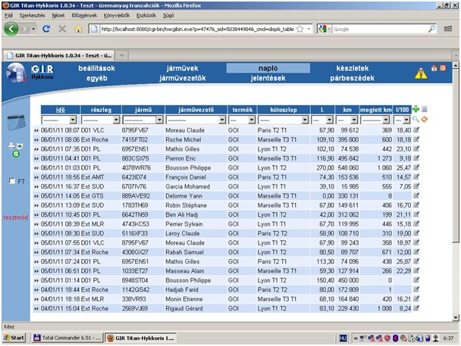461x346 pixels.
Task: Open the járművezető filter dropdown
Action: click(222, 120)
